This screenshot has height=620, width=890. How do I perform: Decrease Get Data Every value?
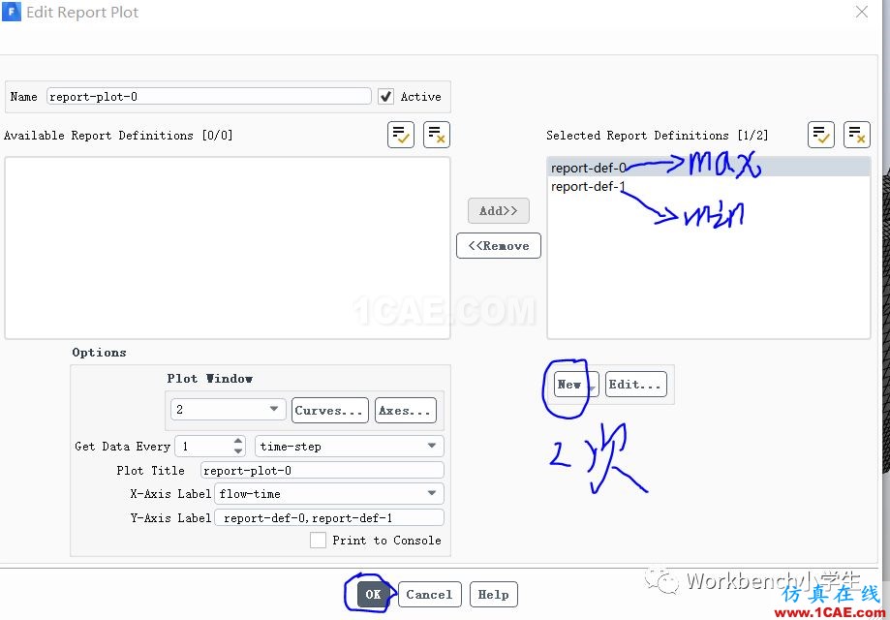[238, 450]
